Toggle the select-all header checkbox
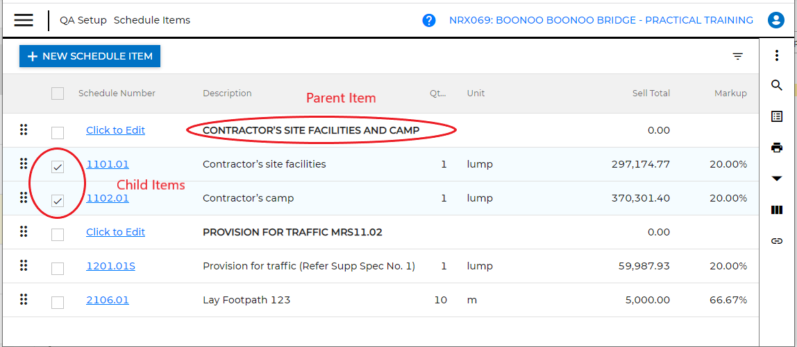Image resolution: width=797 pixels, height=347 pixels. (58, 94)
